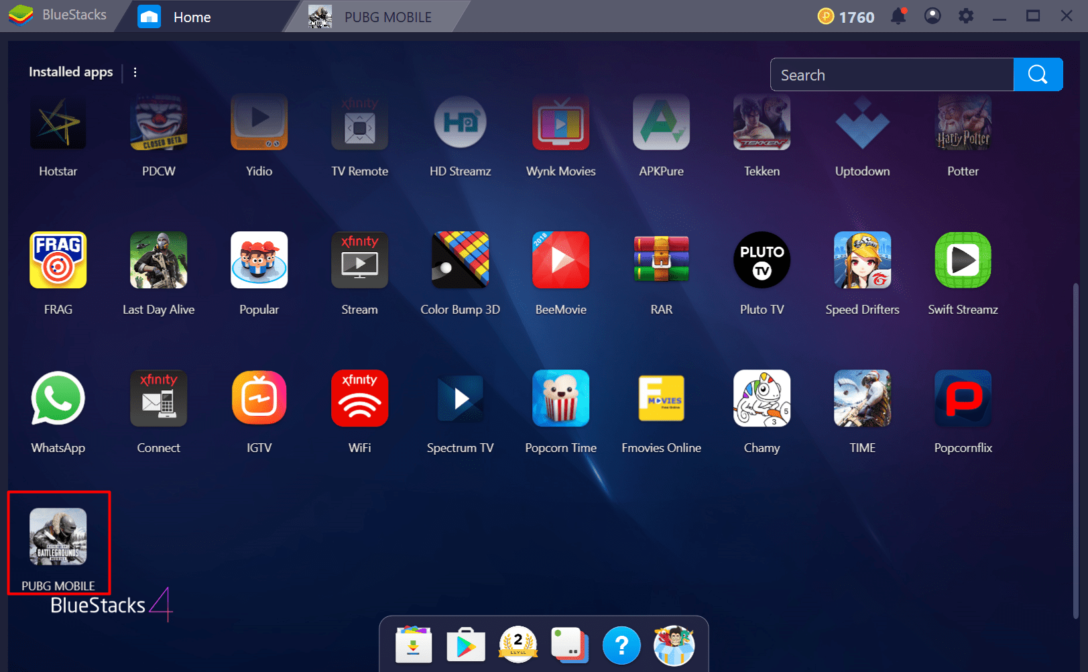Screen dimensions: 1088x672
Task: Open the Xfinity Stream app
Action: [360, 260]
